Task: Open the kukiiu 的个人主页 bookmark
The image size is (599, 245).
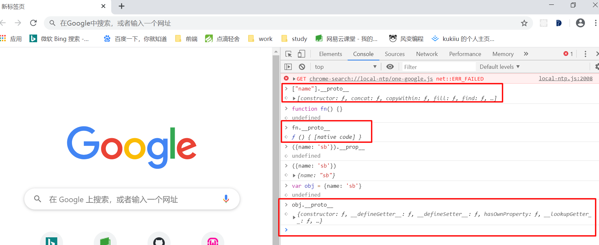Action: point(463,39)
